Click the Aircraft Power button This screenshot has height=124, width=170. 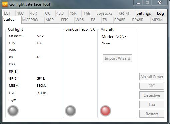[152, 77]
